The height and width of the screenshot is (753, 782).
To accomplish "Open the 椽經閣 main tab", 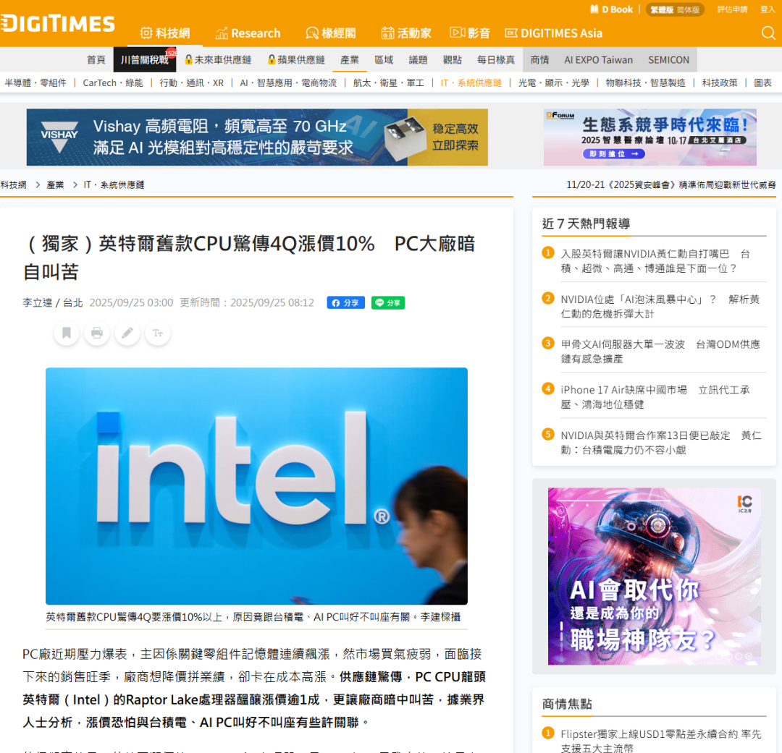I will click(331, 33).
